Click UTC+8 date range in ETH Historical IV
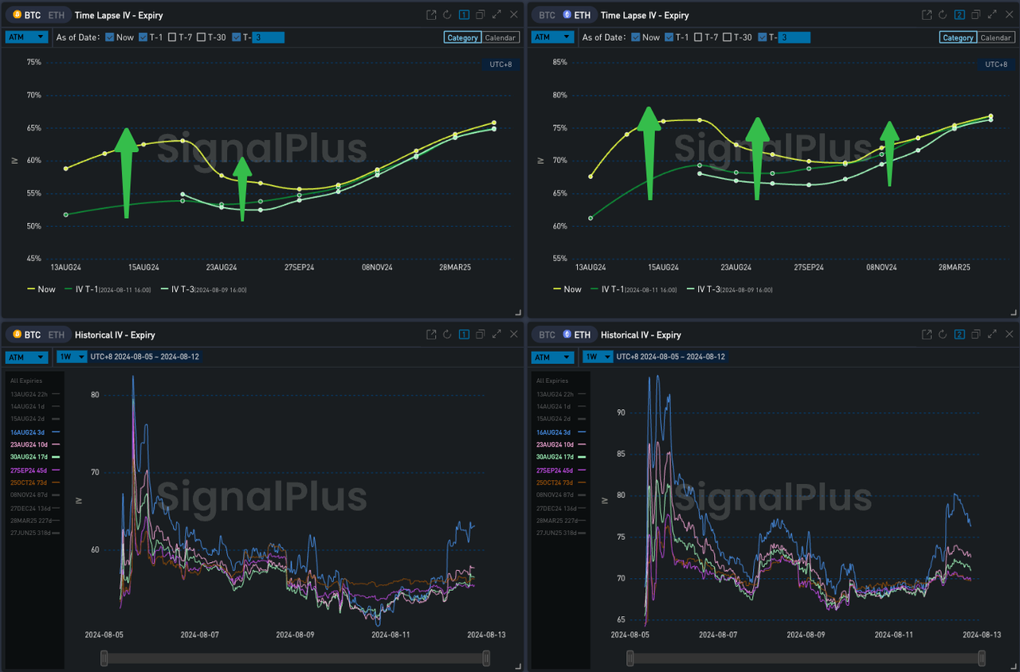The width and height of the screenshot is (1020, 672). [670, 357]
